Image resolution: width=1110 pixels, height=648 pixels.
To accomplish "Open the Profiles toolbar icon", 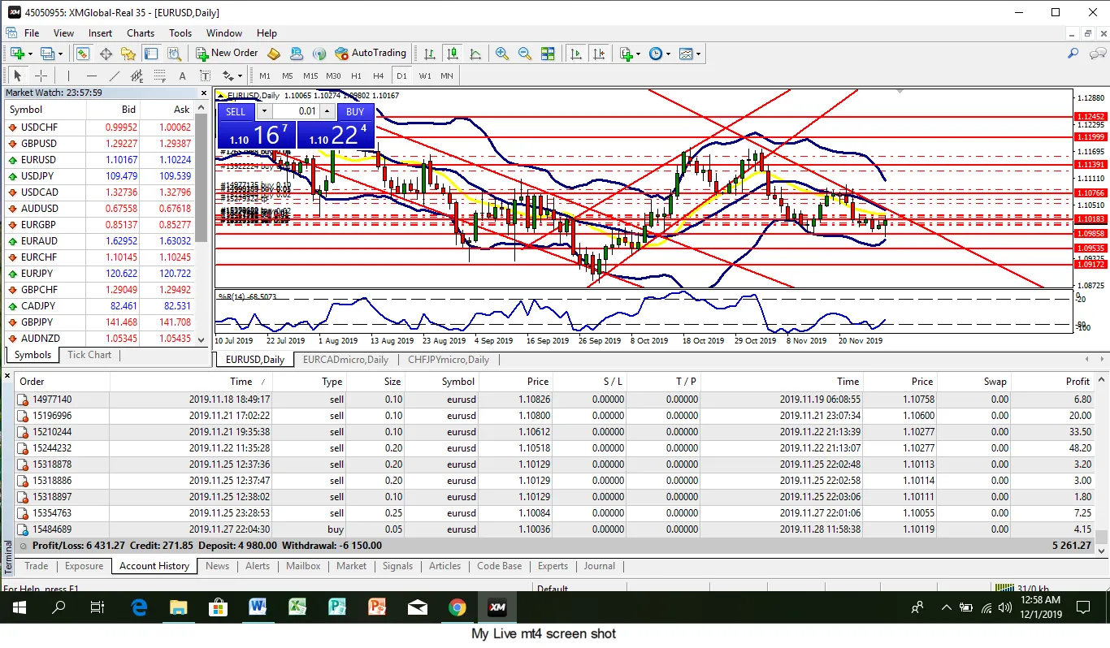I will pos(47,54).
